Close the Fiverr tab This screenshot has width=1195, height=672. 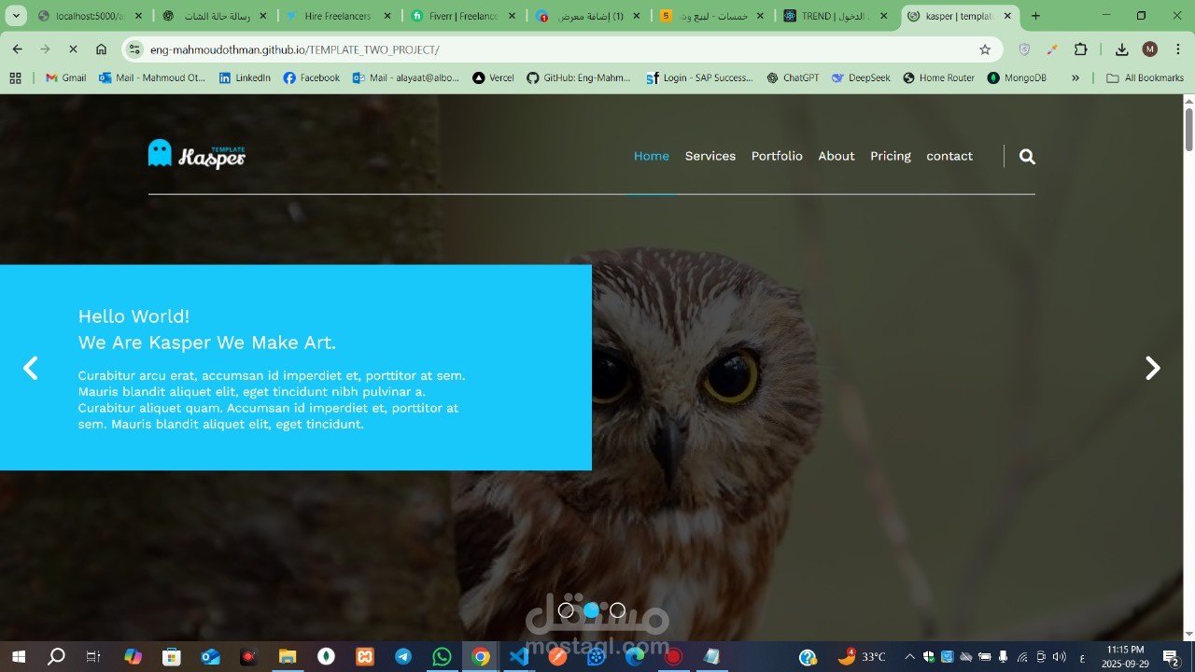click(512, 16)
